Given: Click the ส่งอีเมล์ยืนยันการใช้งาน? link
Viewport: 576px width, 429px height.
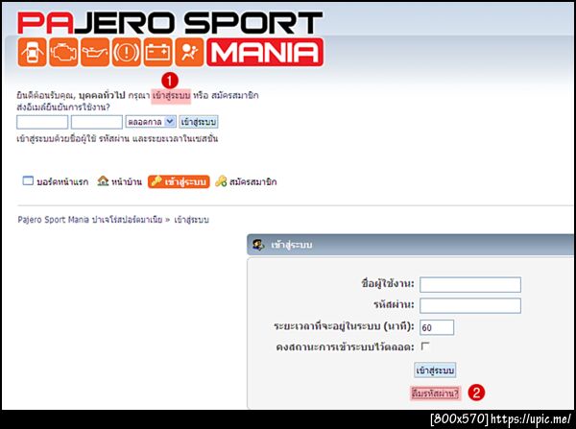Looking at the screenshot, I should coord(63,107).
